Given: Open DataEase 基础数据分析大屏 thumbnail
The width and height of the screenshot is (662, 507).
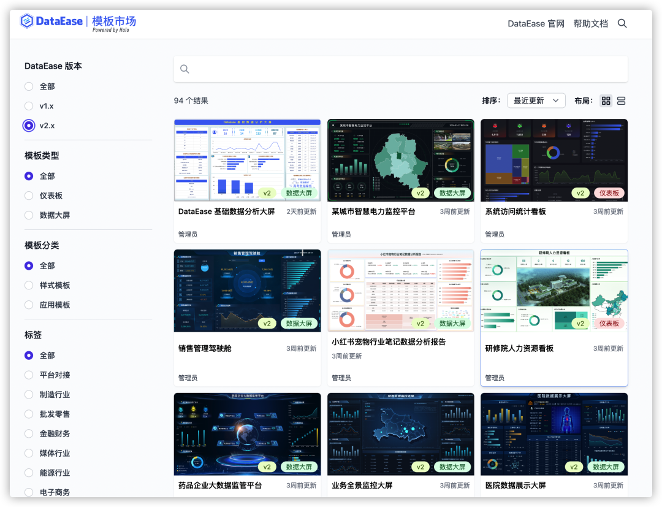Looking at the screenshot, I should click(x=247, y=160).
